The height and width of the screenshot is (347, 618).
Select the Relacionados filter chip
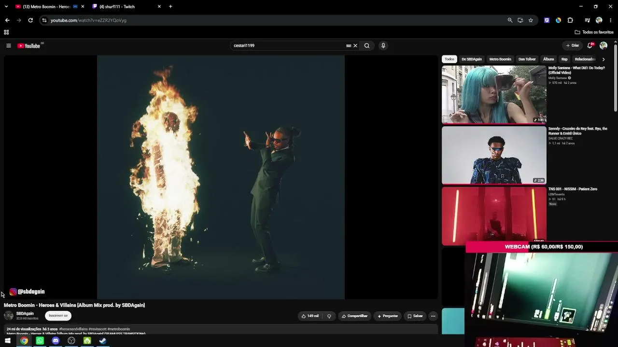click(x=585, y=59)
